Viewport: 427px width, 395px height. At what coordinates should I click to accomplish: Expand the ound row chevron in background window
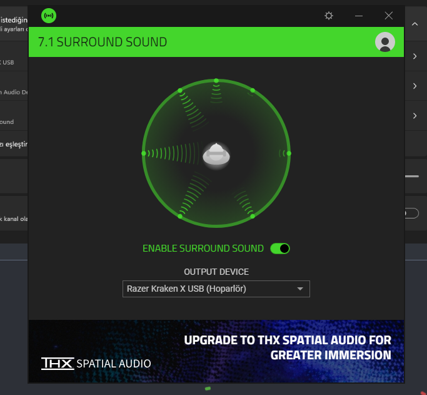coord(414,116)
